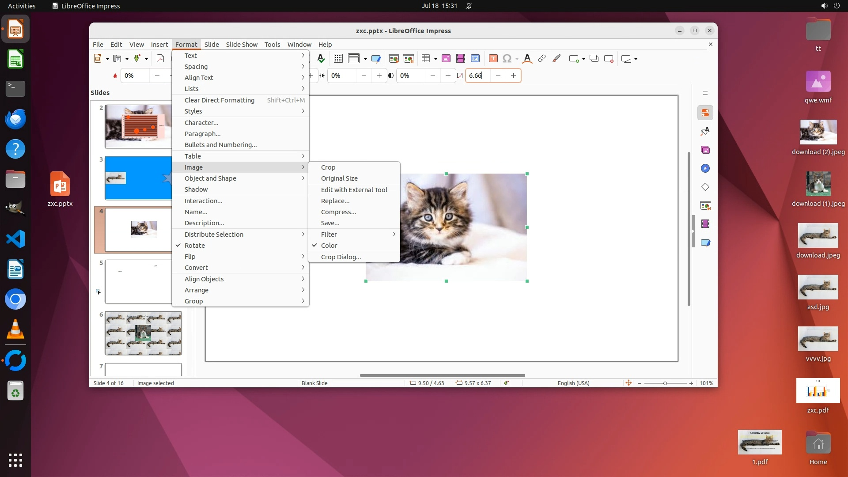The height and width of the screenshot is (477, 848).
Task: Choose Crop from the Image submenu
Action: coord(328,167)
